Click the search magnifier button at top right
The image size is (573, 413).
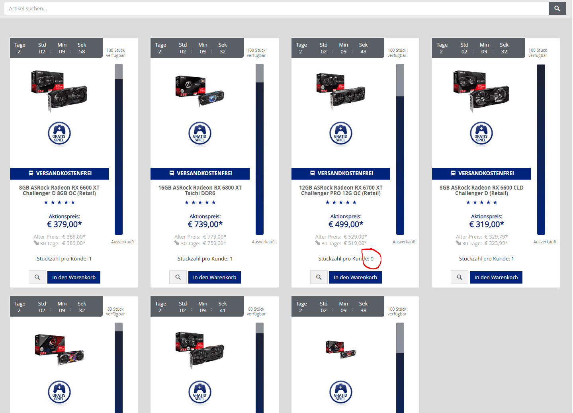tap(557, 8)
